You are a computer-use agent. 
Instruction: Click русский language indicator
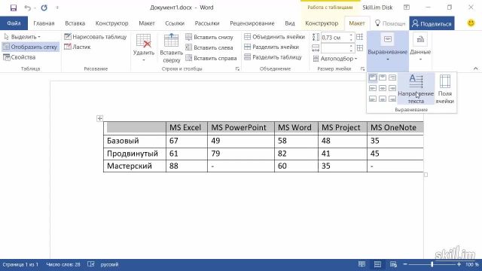(109, 264)
